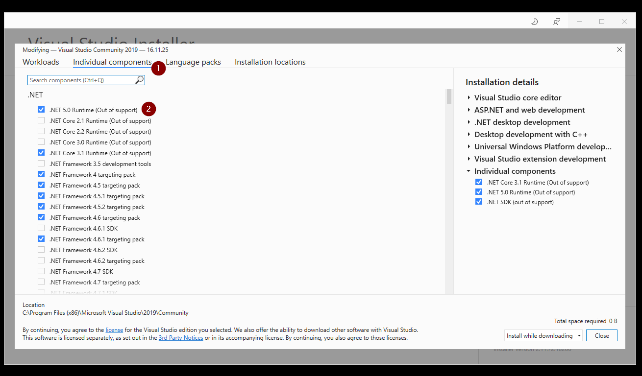Uncheck .NET Core 3.1 Runtime in component list
Viewport: 642px width, 376px height.
[x=41, y=153]
